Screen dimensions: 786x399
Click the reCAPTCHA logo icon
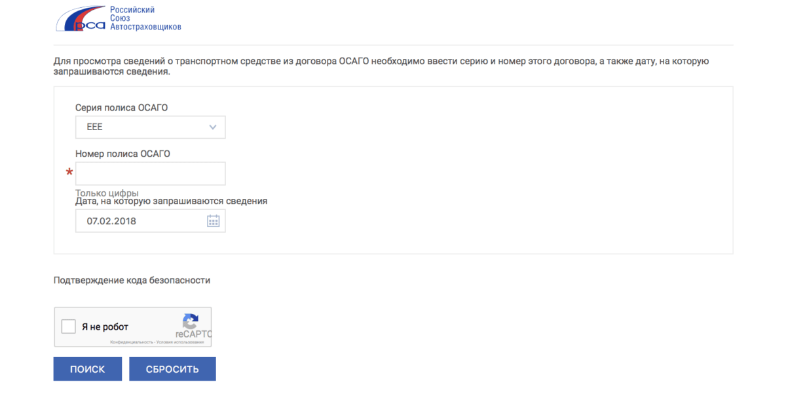[191, 321]
